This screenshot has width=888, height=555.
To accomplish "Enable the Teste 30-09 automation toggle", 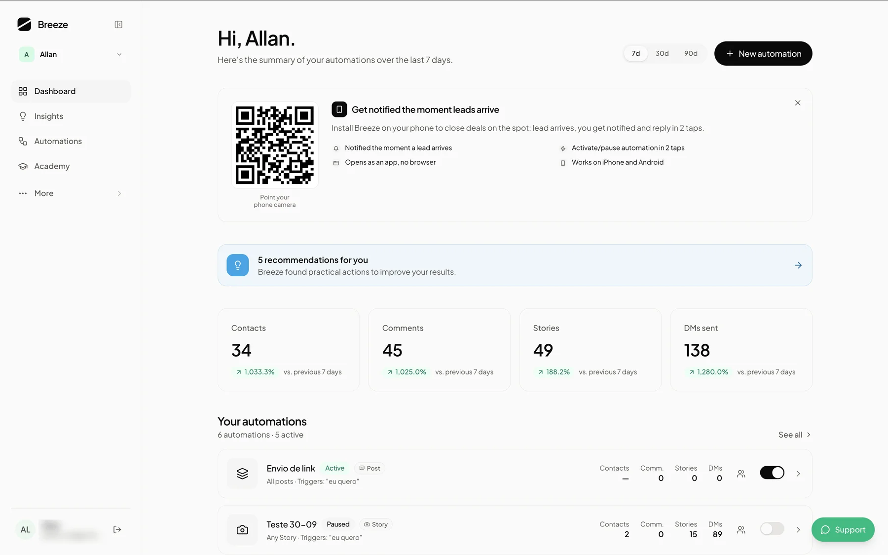I will coord(772,529).
